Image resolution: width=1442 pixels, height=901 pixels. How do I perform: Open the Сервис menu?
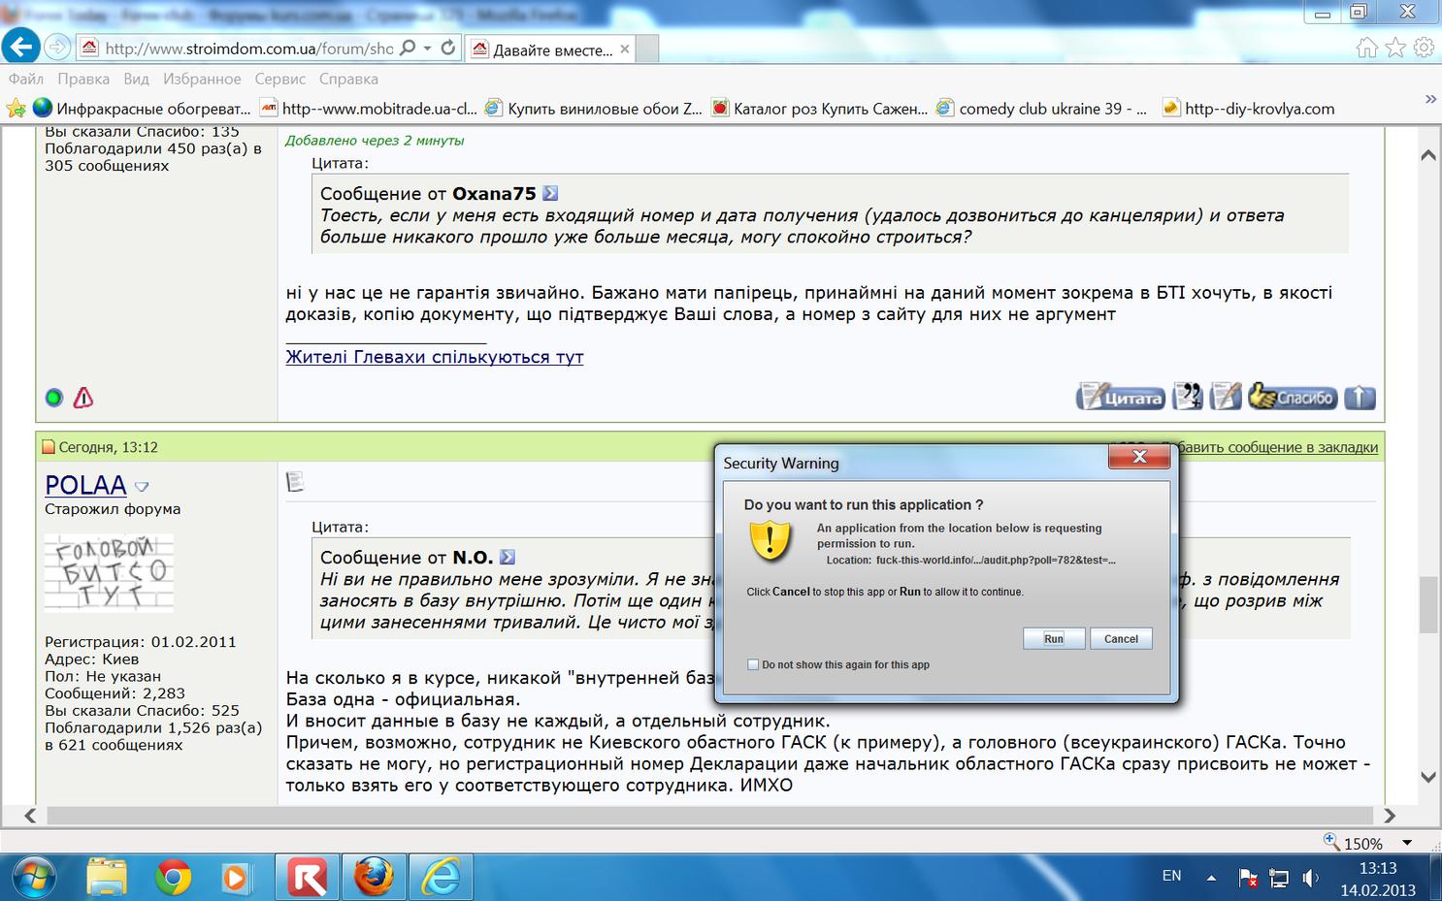pyautogui.click(x=280, y=79)
